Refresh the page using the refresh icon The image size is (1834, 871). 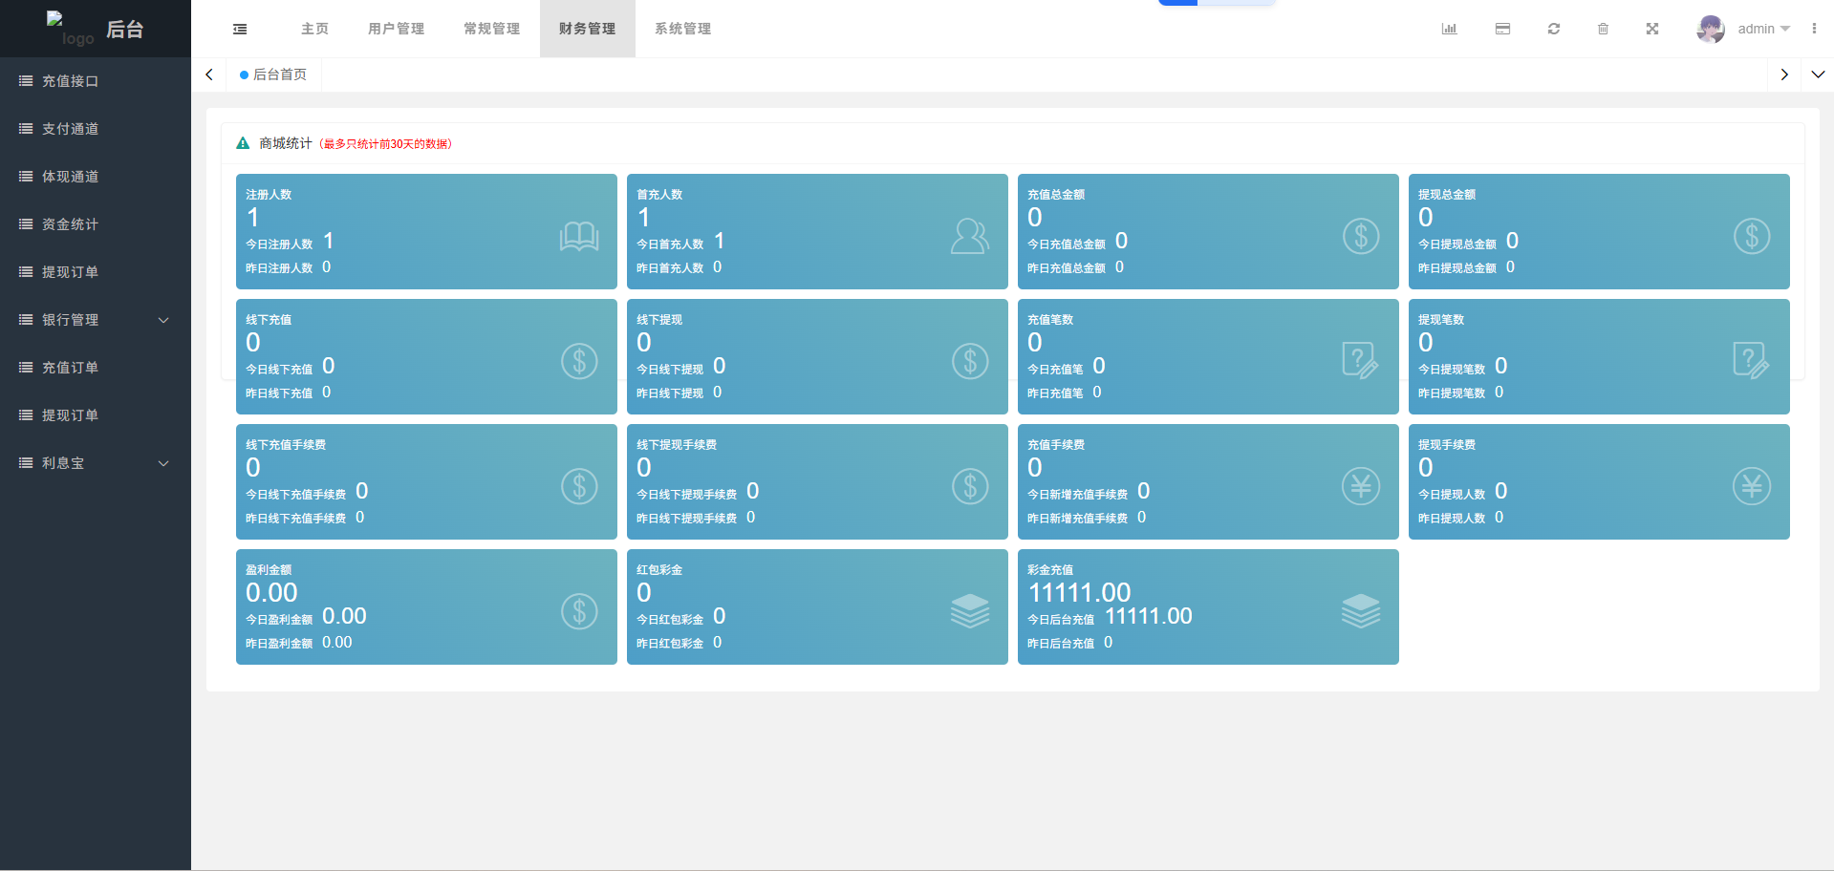click(x=1554, y=29)
